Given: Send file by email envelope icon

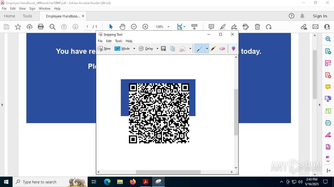Looking at the screenshot, I should pyautogui.click(x=315, y=27).
